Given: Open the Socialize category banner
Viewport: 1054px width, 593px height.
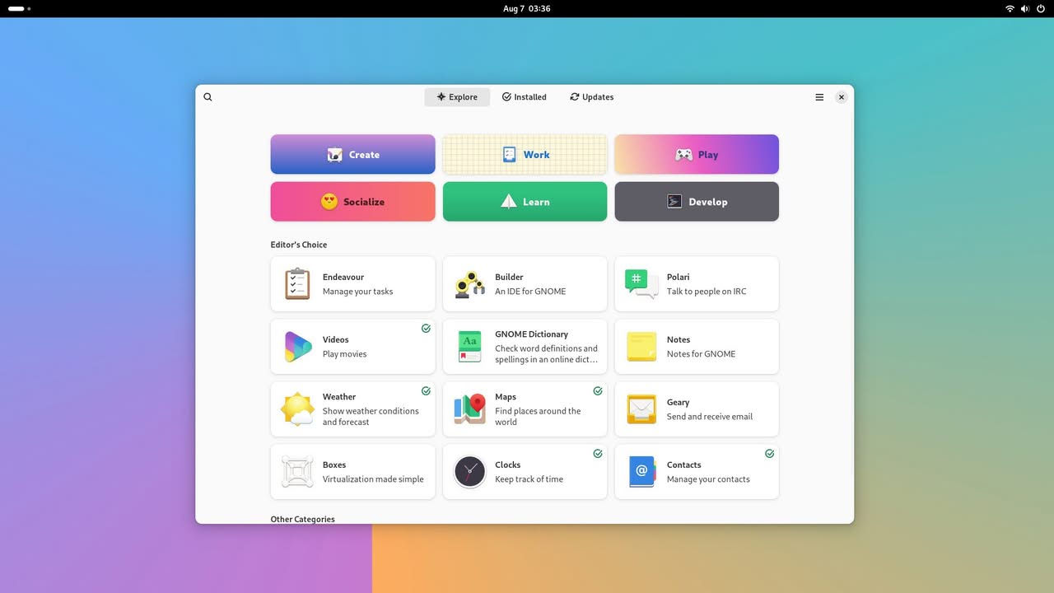Looking at the screenshot, I should 352,201.
